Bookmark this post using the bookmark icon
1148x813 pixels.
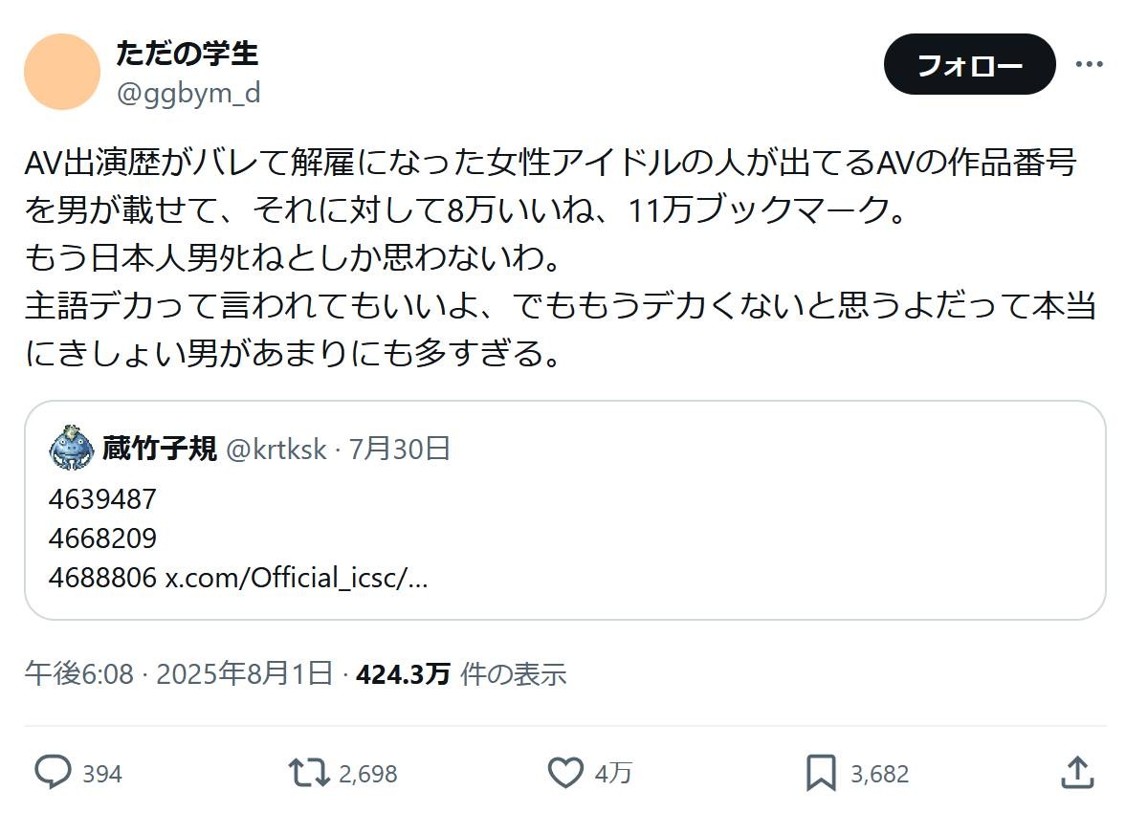[x=821, y=772]
